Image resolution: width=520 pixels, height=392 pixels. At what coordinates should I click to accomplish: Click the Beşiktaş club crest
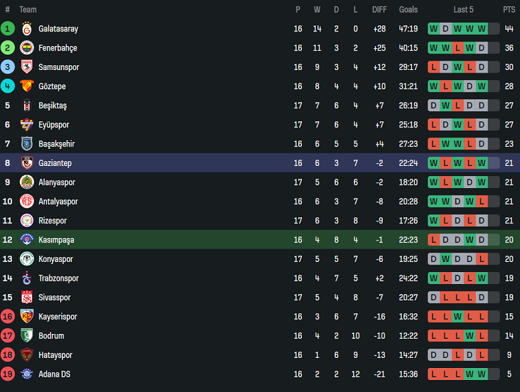click(27, 105)
